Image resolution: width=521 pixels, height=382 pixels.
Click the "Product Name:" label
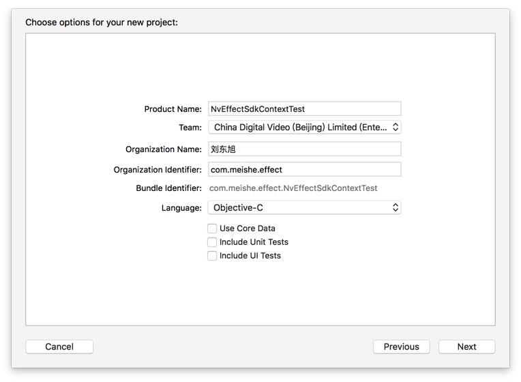(173, 109)
